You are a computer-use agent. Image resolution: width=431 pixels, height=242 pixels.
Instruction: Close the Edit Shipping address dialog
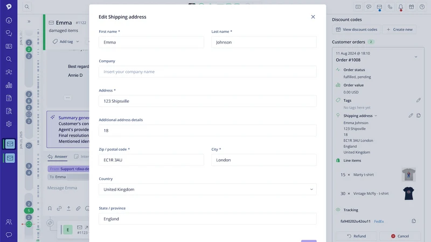(x=313, y=17)
